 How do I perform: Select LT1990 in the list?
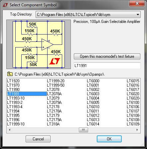[x=13, y=90]
